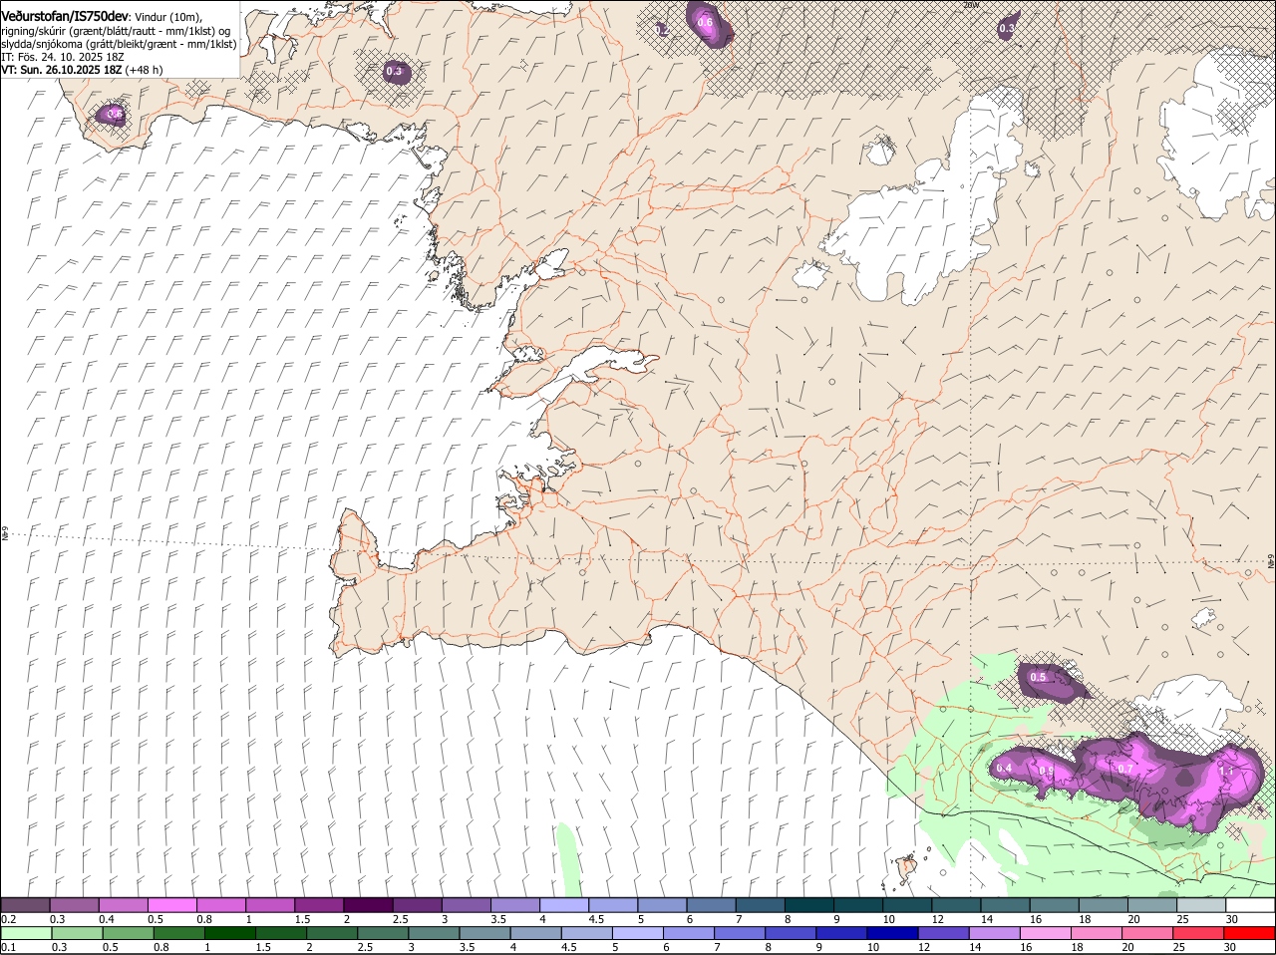This screenshot has height=955, width=1276.
Task: Click the '30' label in the upper legend row
Action: click(1232, 919)
